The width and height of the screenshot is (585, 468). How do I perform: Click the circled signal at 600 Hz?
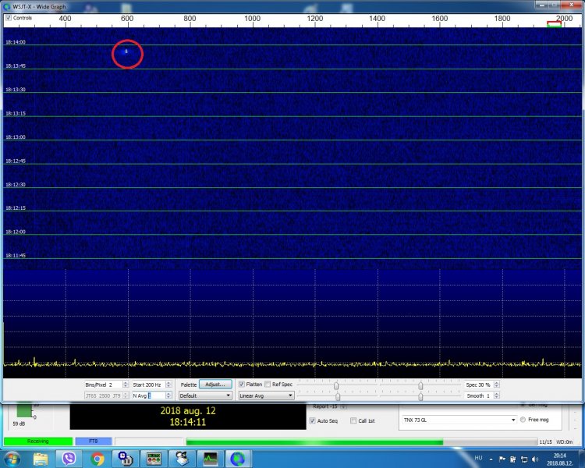click(126, 51)
